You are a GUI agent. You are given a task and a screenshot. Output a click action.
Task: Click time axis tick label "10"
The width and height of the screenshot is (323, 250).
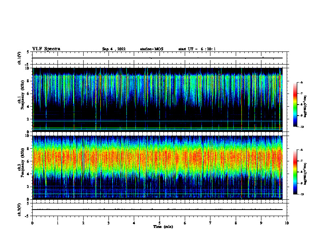(287, 223)
